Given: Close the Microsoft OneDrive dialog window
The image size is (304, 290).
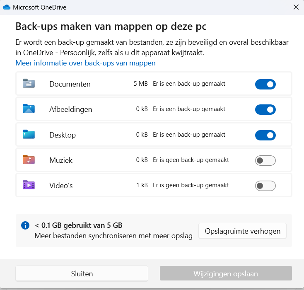Looking at the screenshot, I should click(x=296, y=7).
